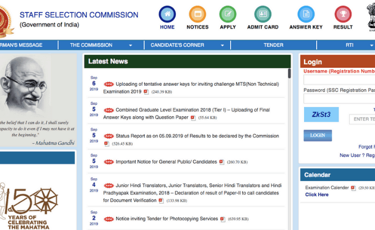The image size is (375, 230).
Task: Open PDF icon for MTS answer keys notice
Action: (x=146, y=91)
